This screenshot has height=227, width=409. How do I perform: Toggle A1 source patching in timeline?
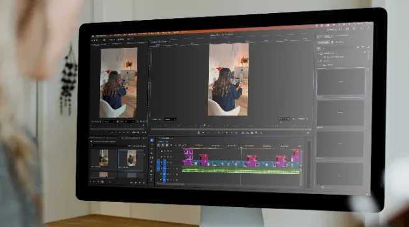(x=158, y=169)
